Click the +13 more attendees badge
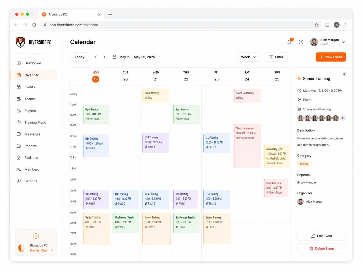 pos(342,118)
